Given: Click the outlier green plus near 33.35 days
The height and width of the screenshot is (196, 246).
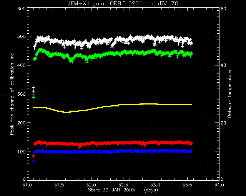Looking at the screenshot, I should coord(177,61).
